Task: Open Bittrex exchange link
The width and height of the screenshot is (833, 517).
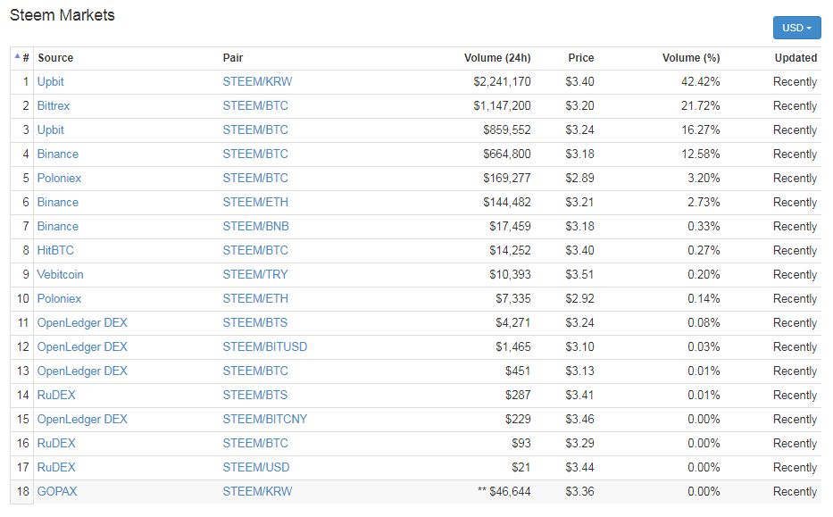Action: (54, 106)
